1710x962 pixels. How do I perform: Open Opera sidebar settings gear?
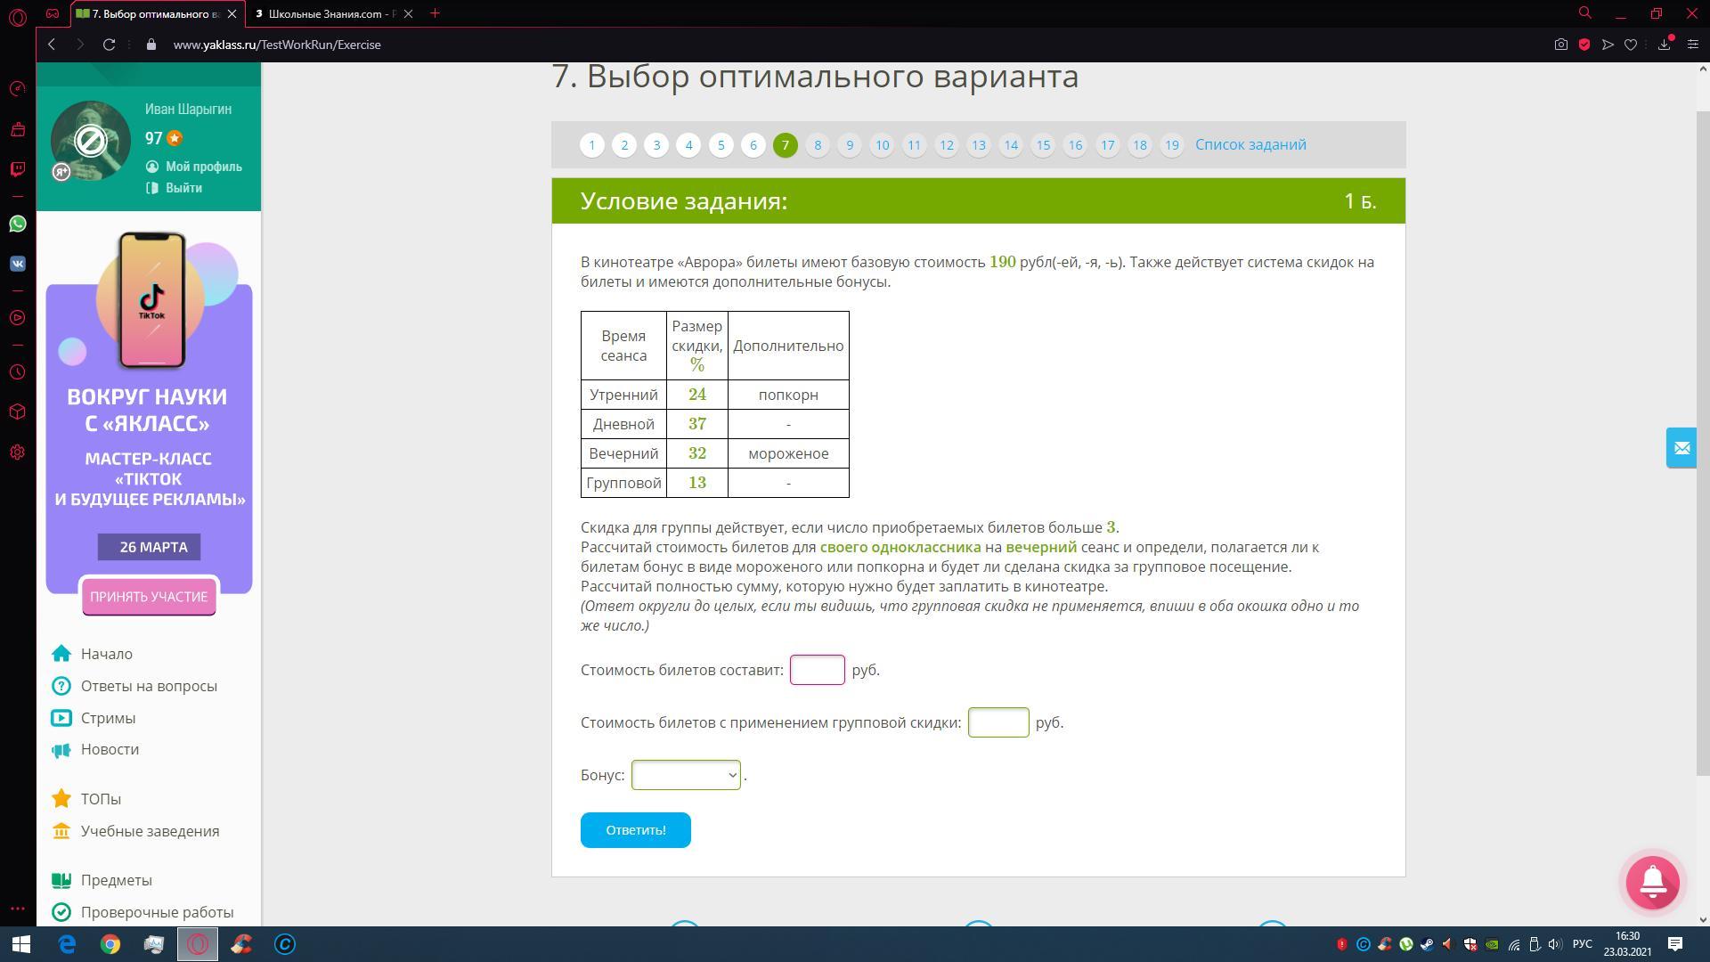point(17,452)
